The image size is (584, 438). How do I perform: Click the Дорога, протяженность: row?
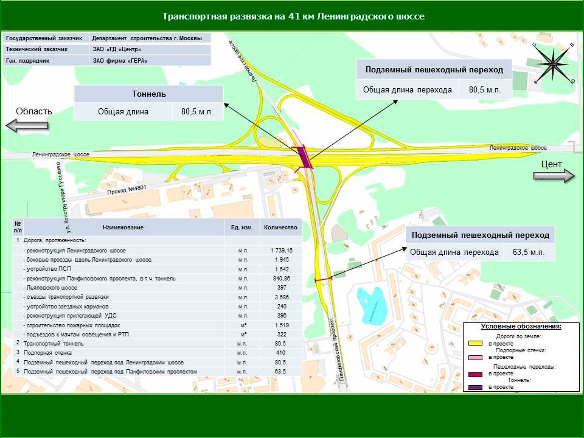point(157,241)
